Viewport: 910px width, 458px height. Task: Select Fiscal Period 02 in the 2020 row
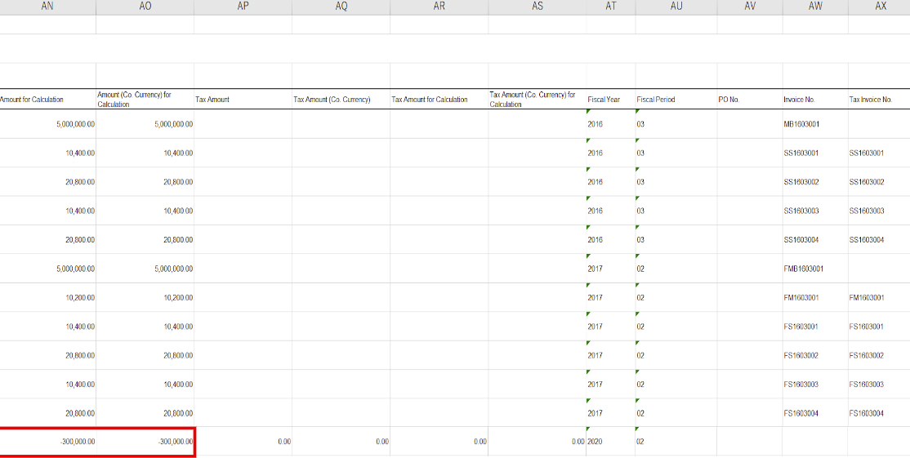tap(676, 442)
